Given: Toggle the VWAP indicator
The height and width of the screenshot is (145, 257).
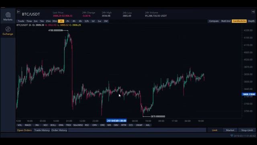Looking at the screenshot, I should point(139,125).
